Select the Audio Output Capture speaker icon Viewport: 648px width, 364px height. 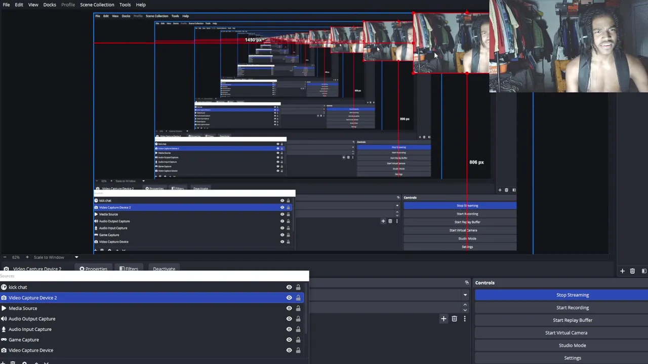pyautogui.click(x=4, y=319)
